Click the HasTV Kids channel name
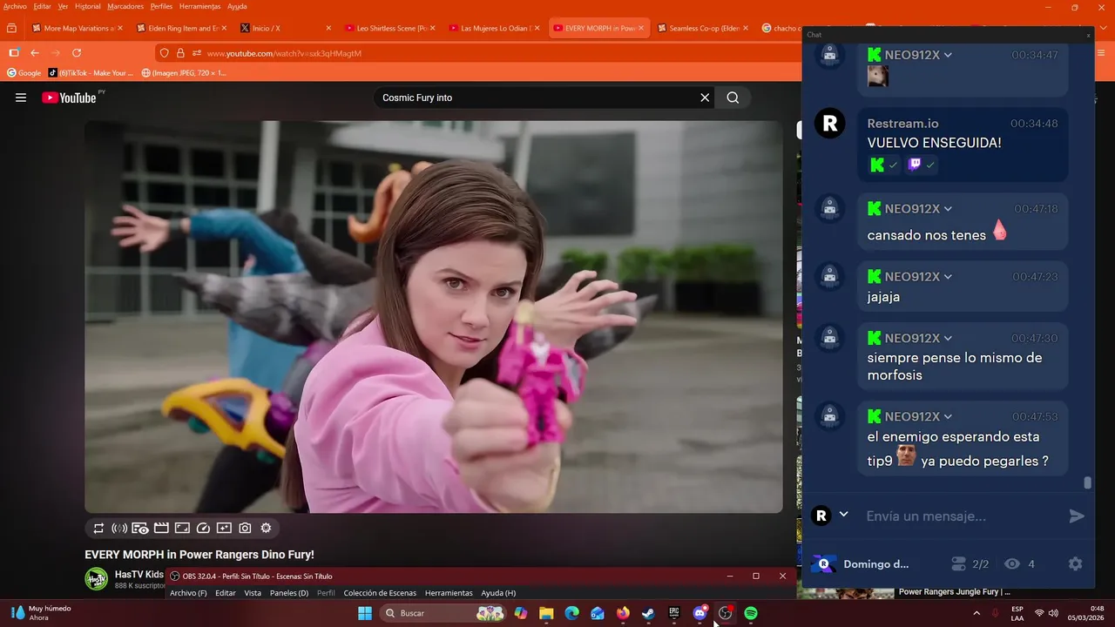 tap(139, 575)
